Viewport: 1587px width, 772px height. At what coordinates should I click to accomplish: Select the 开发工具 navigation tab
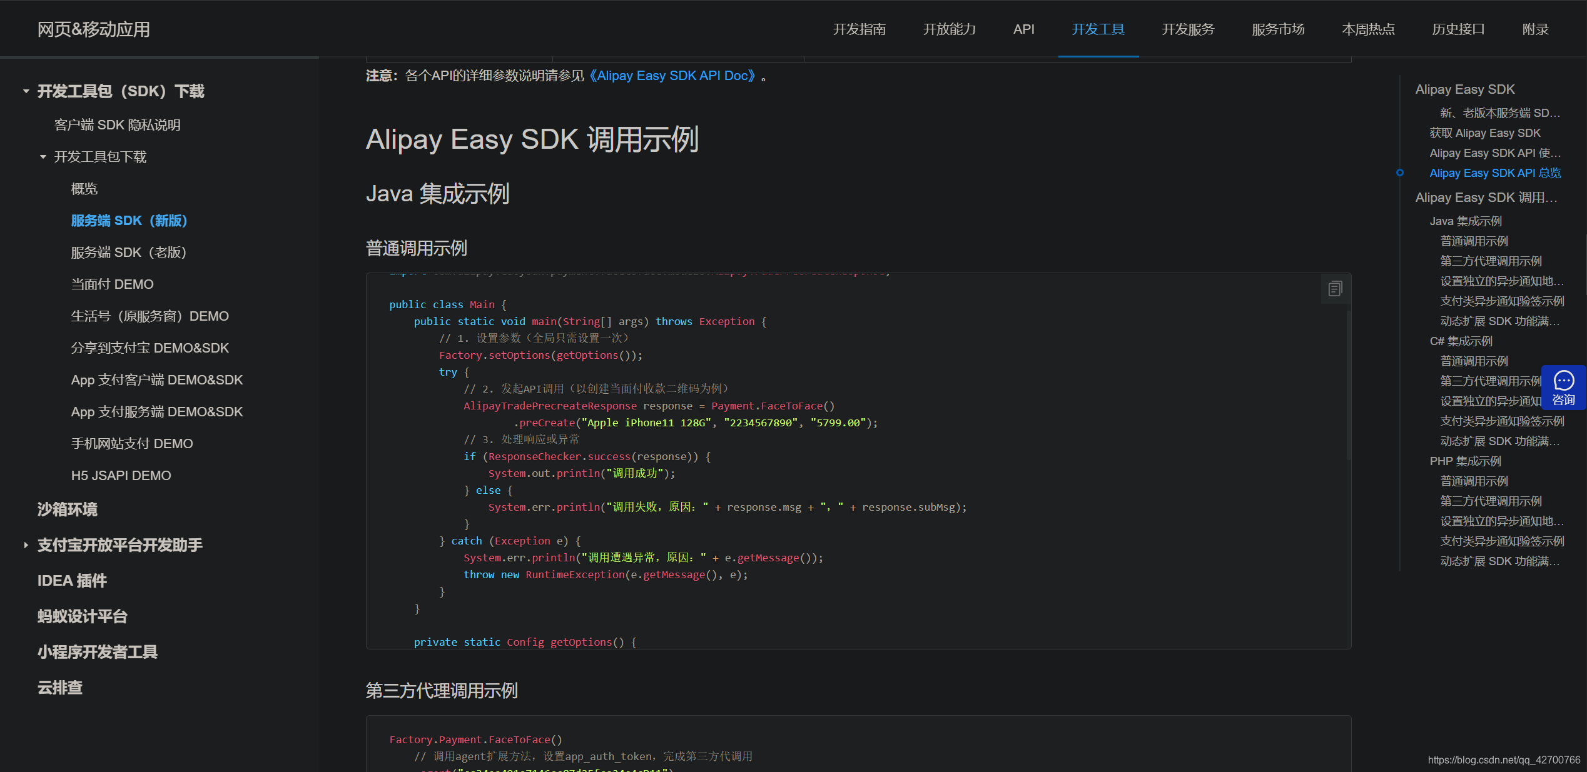pyautogui.click(x=1098, y=29)
